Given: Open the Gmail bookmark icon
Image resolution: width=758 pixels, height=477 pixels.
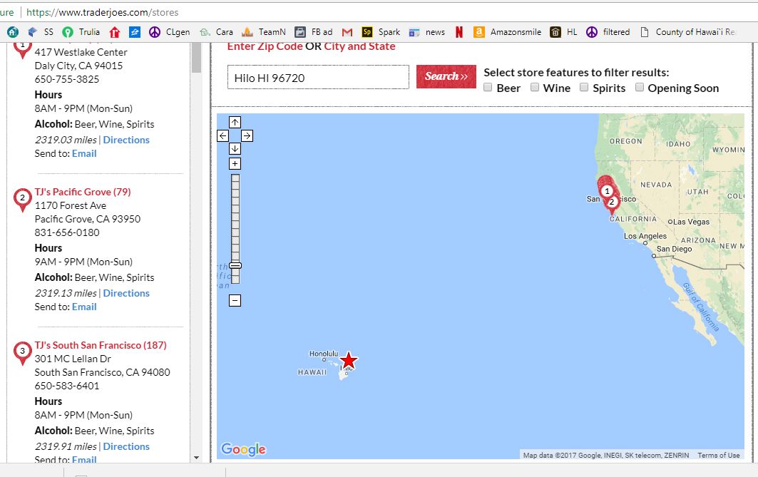Looking at the screenshot, I should click(347, 32).
